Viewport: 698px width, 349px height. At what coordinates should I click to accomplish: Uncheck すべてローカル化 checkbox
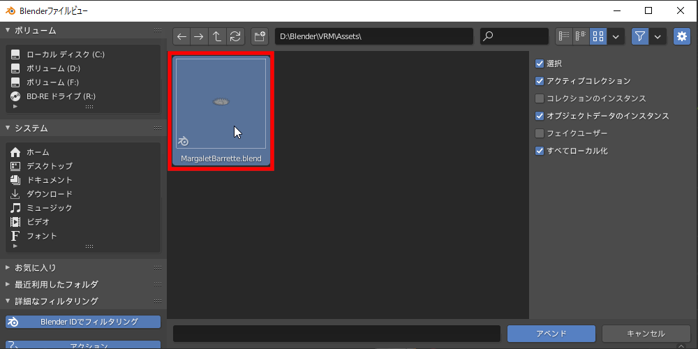[x=540, y=151]
